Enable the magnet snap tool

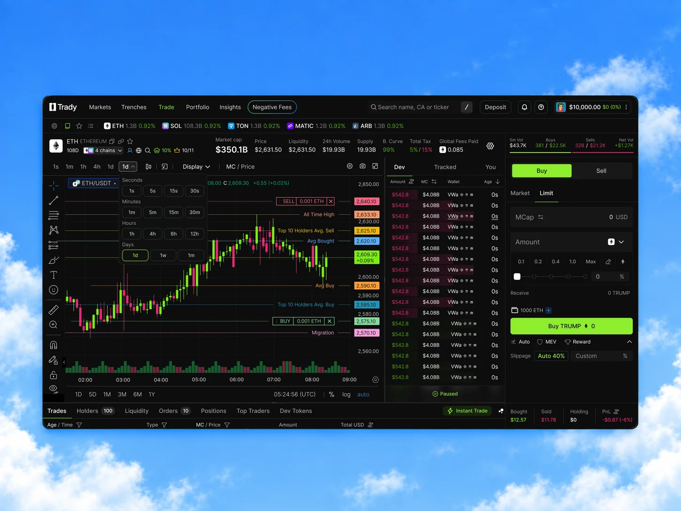[x=54, y=345]
